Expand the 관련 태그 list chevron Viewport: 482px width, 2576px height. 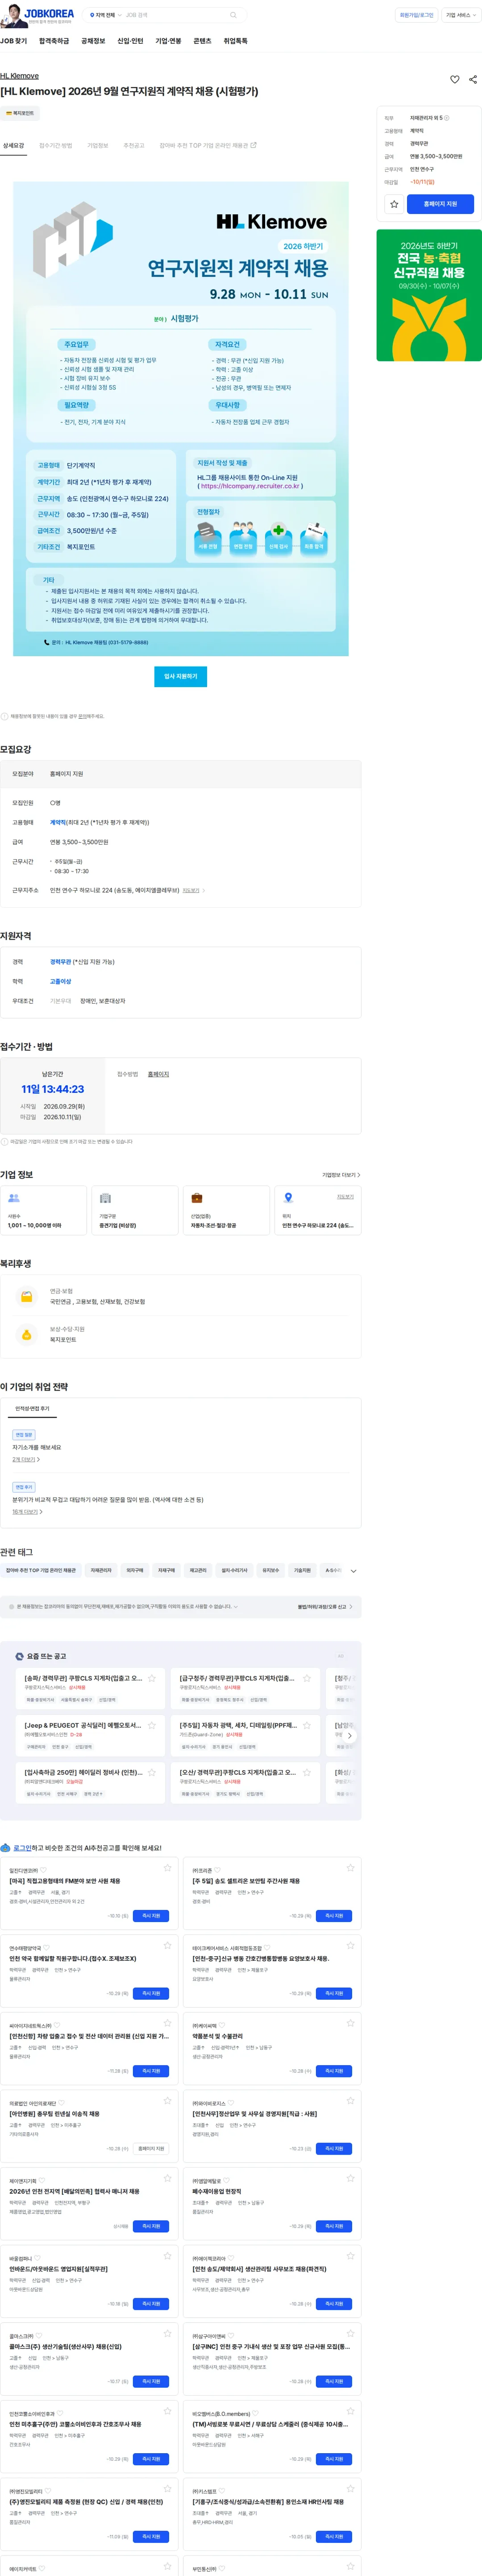[353, 1571]
